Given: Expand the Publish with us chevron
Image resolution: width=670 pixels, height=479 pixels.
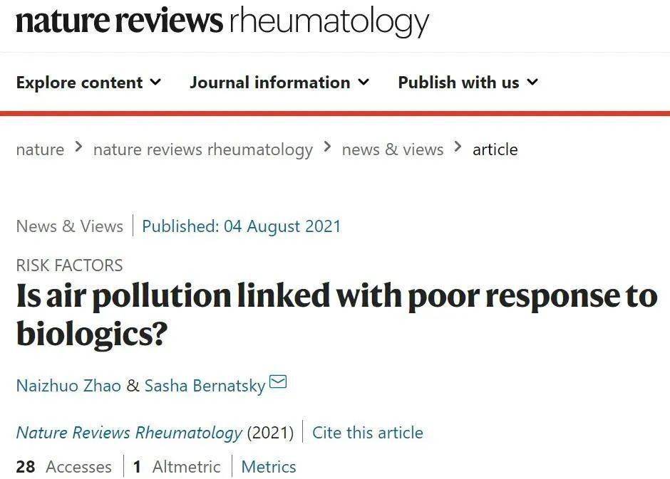Looking at the screenshot, I should pyautogui.click(x=532, y=83).
